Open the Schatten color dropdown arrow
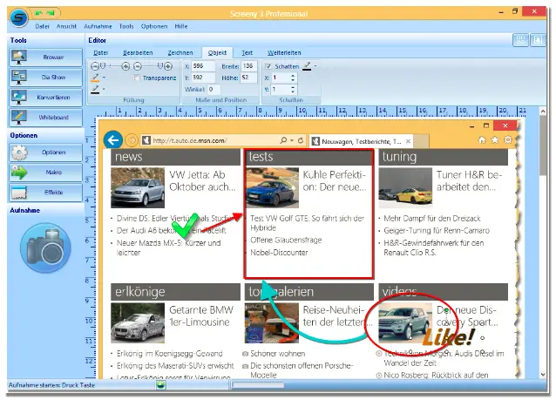 click(x=315, y=66)
